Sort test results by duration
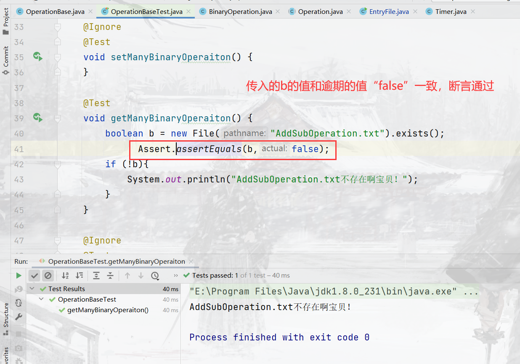520x364 pixels. pyautogui.click(x=79, y=276)
